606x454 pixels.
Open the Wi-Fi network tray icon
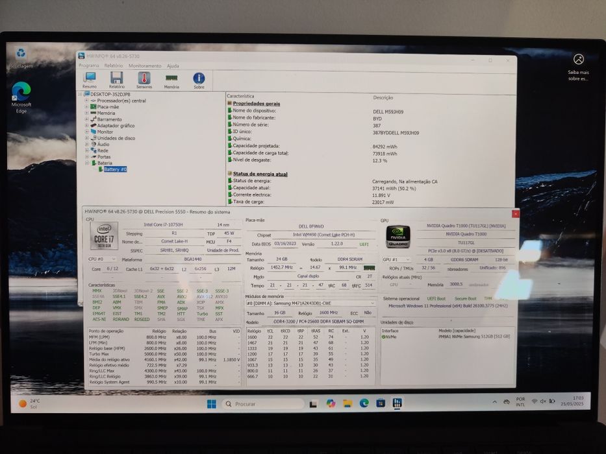[x=534, y=401]
